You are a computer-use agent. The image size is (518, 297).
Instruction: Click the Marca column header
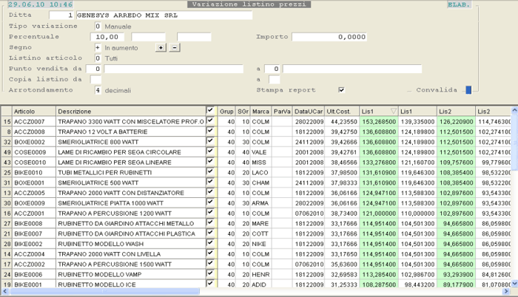(x=260, y=111)
